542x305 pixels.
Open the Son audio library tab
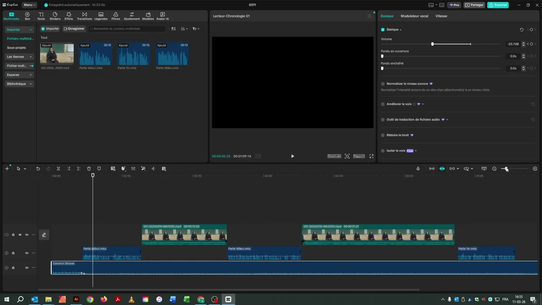tap(27, 16)
